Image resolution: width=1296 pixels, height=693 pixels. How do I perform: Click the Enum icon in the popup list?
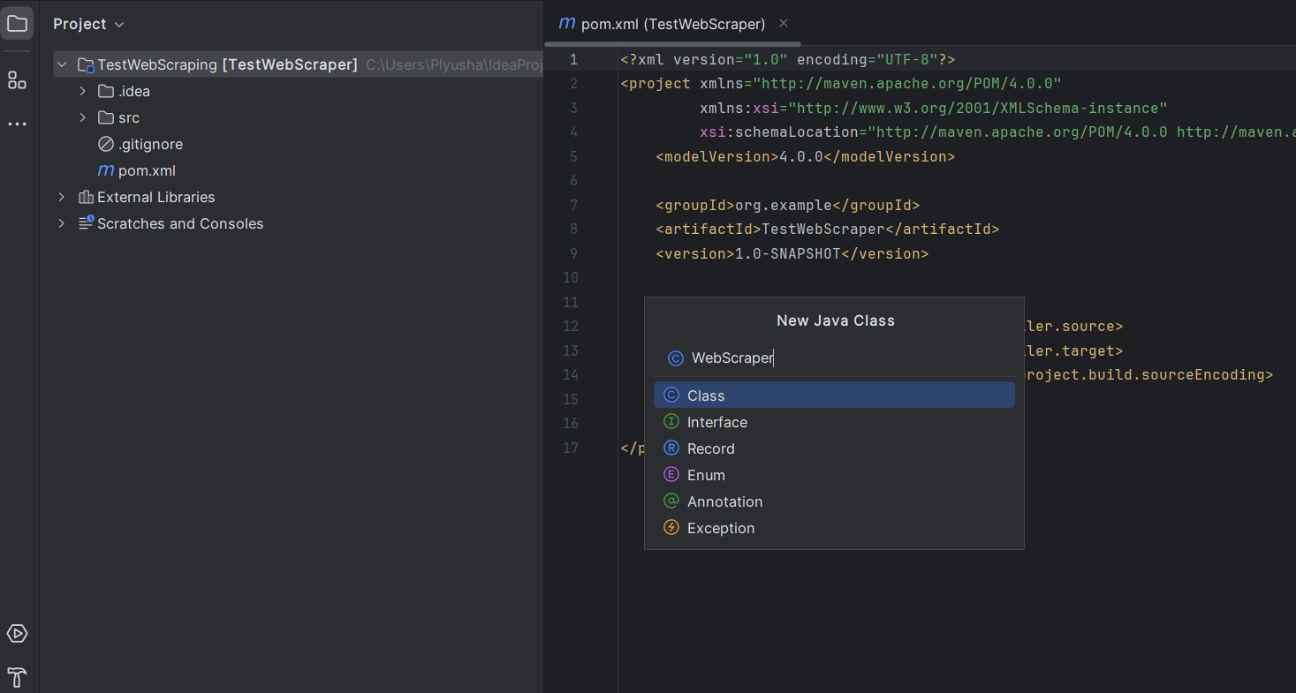[671, 475]
